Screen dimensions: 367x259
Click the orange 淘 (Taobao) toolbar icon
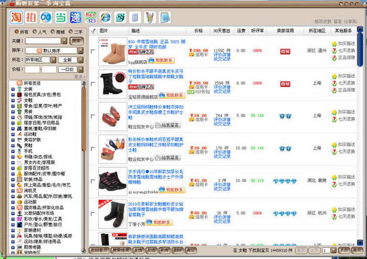(16, 16)
